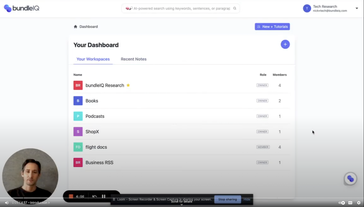Click the Podcasts workspace avatar icon
The height and width of the screenshot is (207, 364).
pos(78,116)
